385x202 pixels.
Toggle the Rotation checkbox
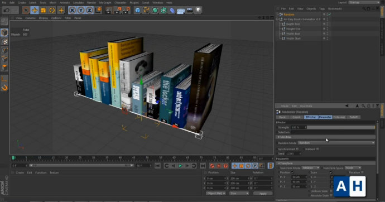(363, 172)
